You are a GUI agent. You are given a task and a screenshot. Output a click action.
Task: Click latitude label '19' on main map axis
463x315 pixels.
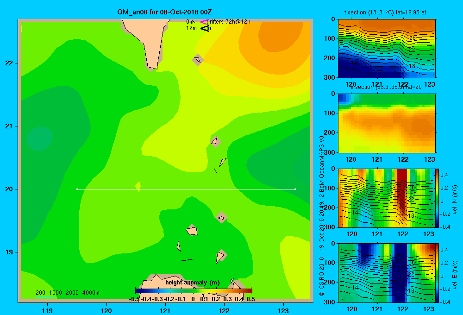tap(9, 252)
